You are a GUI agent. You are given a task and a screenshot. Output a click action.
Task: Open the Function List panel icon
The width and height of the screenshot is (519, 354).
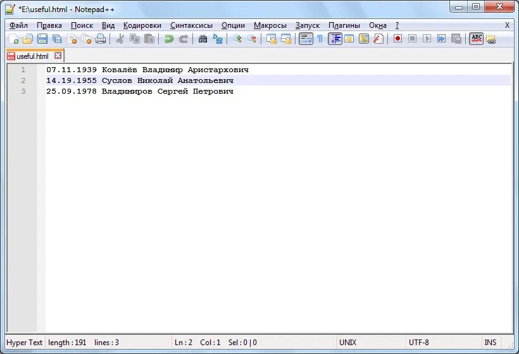(378, 39)
